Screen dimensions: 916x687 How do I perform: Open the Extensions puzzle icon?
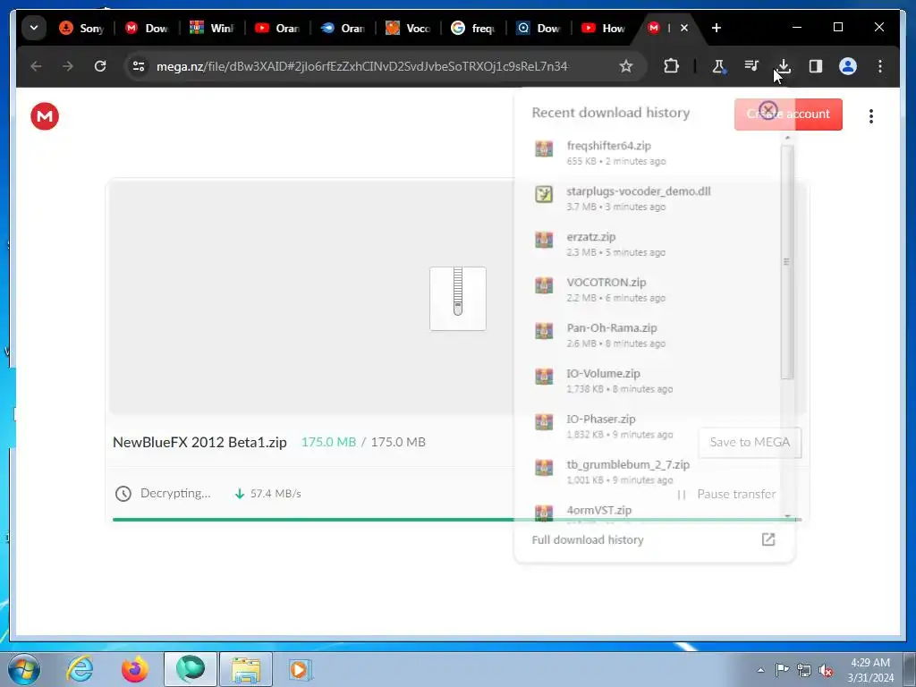671,66
